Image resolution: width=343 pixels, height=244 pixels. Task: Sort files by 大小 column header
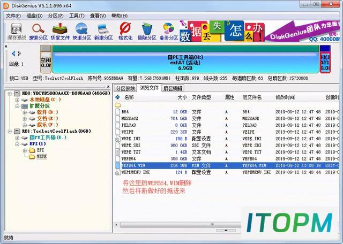click(182, 97)
